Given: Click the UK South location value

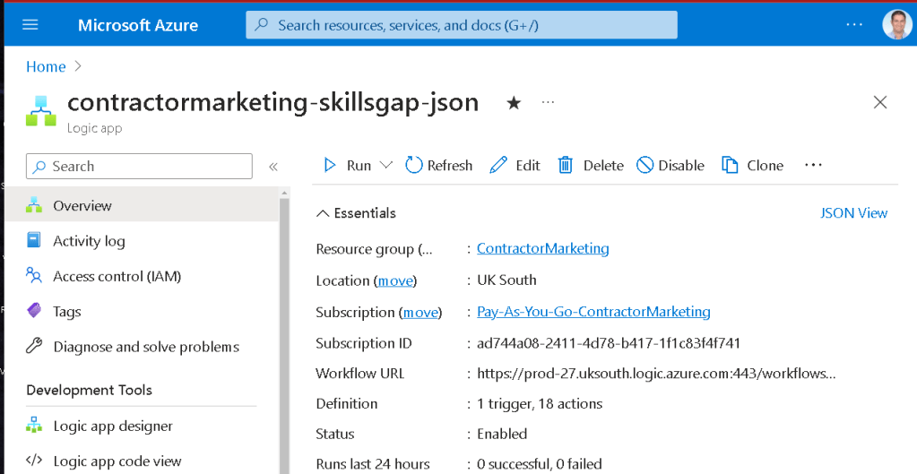Looking at the screenshot, I should tap(506, 280).
